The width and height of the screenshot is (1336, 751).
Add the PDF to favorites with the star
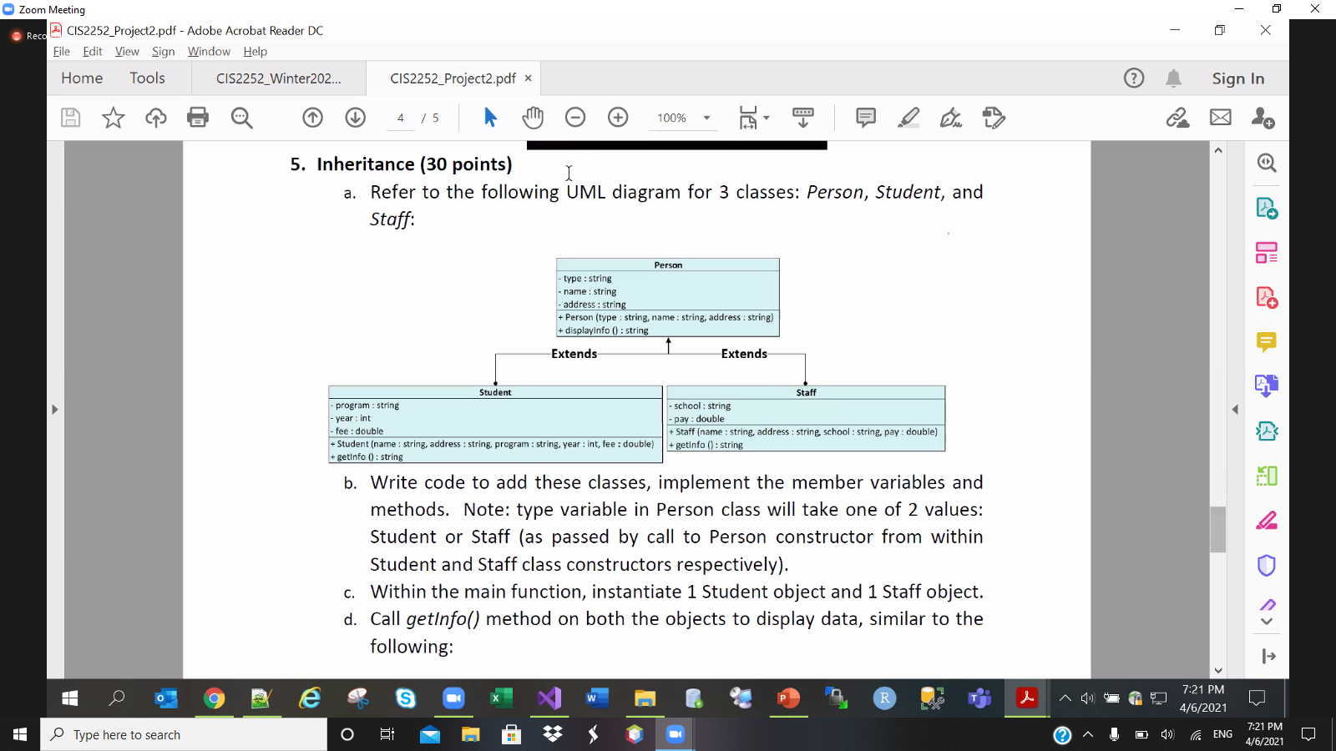click(x=114, y=118)
